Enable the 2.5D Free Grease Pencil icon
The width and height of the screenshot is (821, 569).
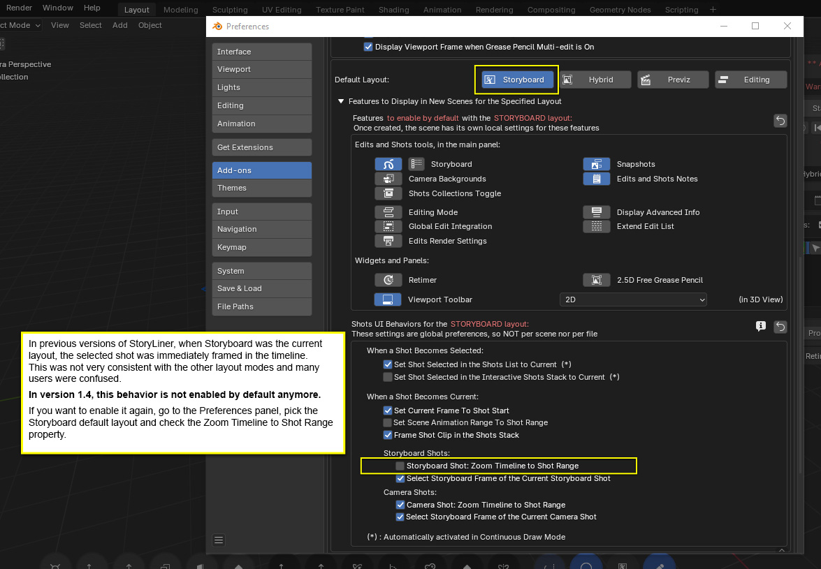(x=597, y=281)
